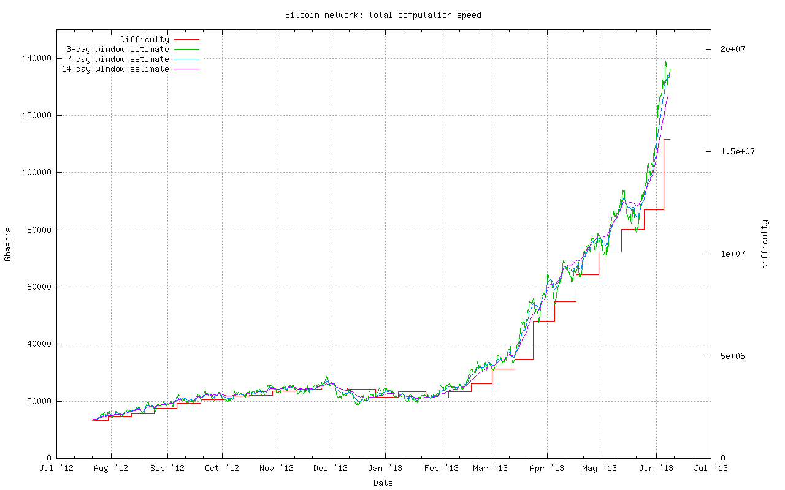
Task: Click the final red difficulty step near 1.5e+07
Action: pyautogui.click(x=667, y=140)
